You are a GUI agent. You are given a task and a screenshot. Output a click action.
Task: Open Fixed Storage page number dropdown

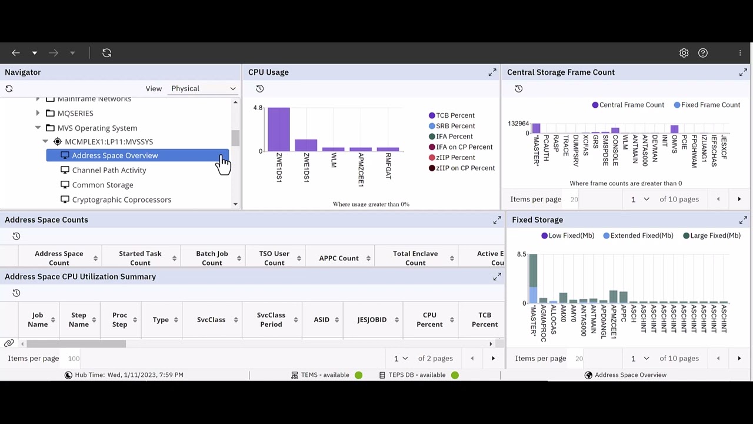pos(640,358)
